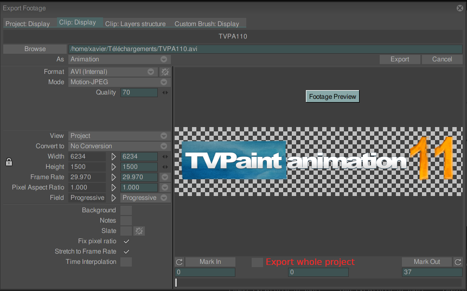Click the Export button

point(400,59)
